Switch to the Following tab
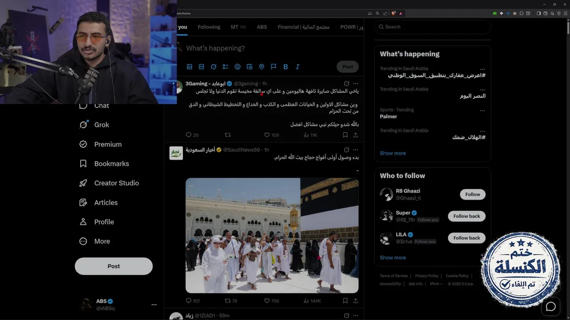 click(x=209, y=27)
